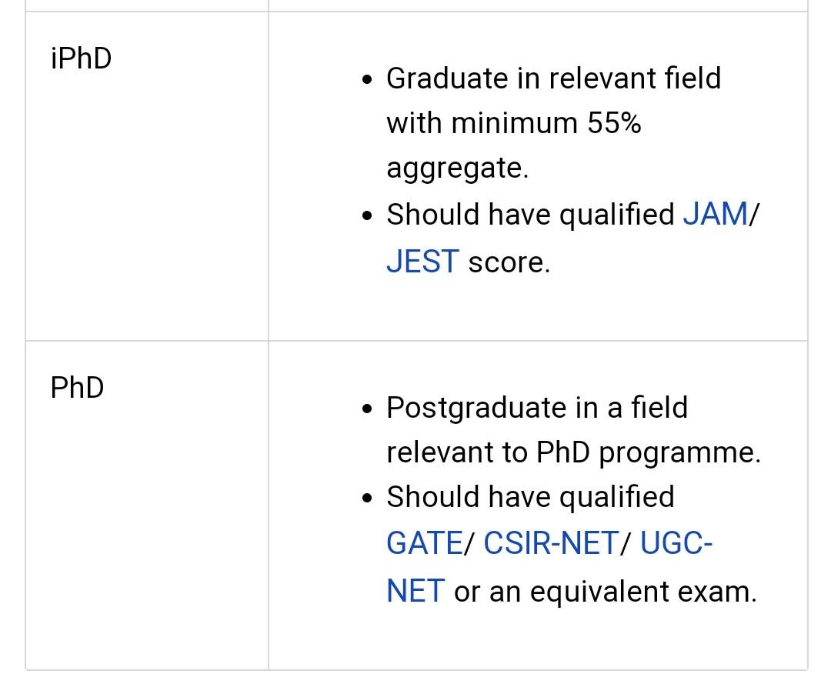This screenshot has width=831, height=674.
Task: Follow the GATE link
Action: tap(424, 544)
